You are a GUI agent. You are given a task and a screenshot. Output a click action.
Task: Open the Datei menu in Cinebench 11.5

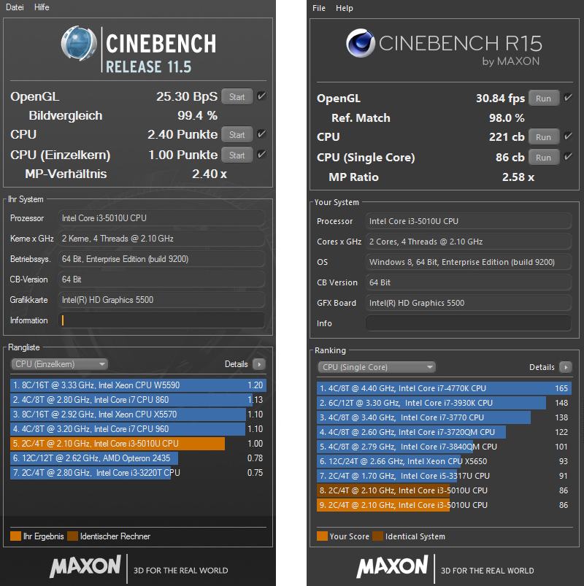pos(15,7)
